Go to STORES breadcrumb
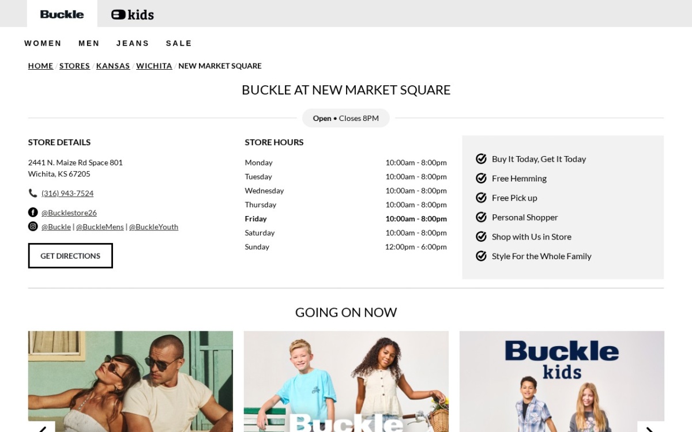 (74, 66)
